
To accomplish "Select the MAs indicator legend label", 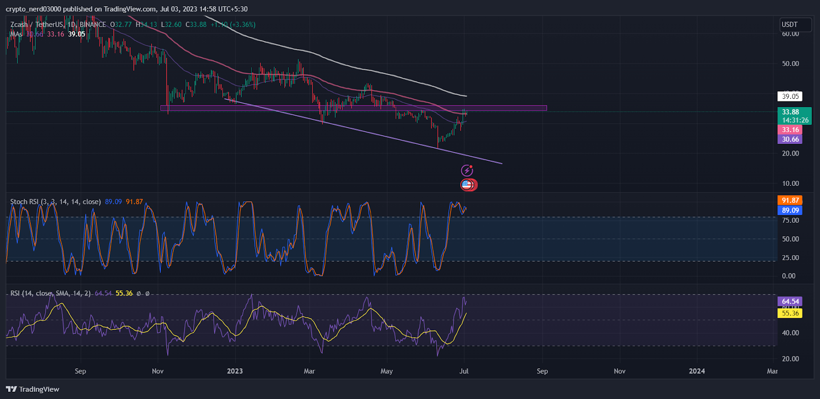I will point(16,34).
